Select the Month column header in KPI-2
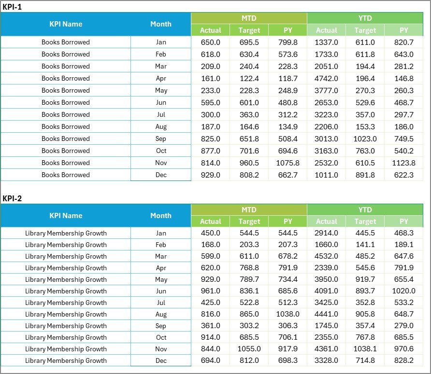This screenshot has width=431, height=374. click(161, 216)
